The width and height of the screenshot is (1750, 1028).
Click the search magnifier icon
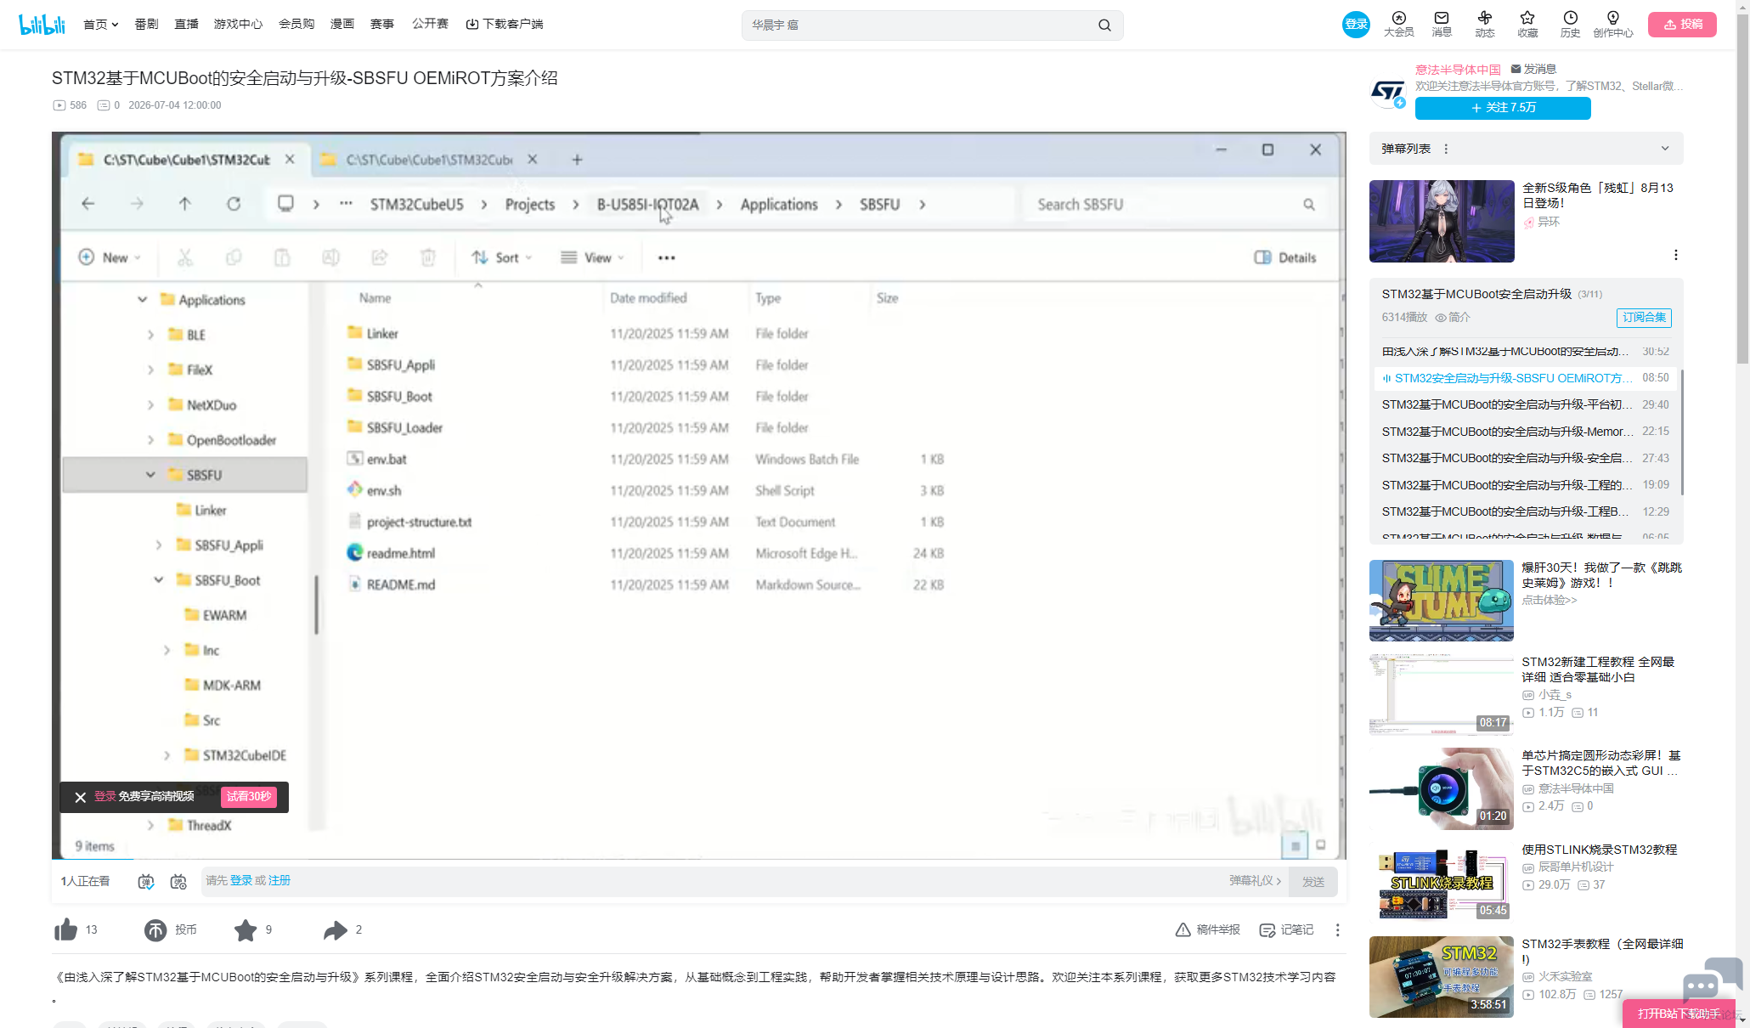click(1104, 25)
